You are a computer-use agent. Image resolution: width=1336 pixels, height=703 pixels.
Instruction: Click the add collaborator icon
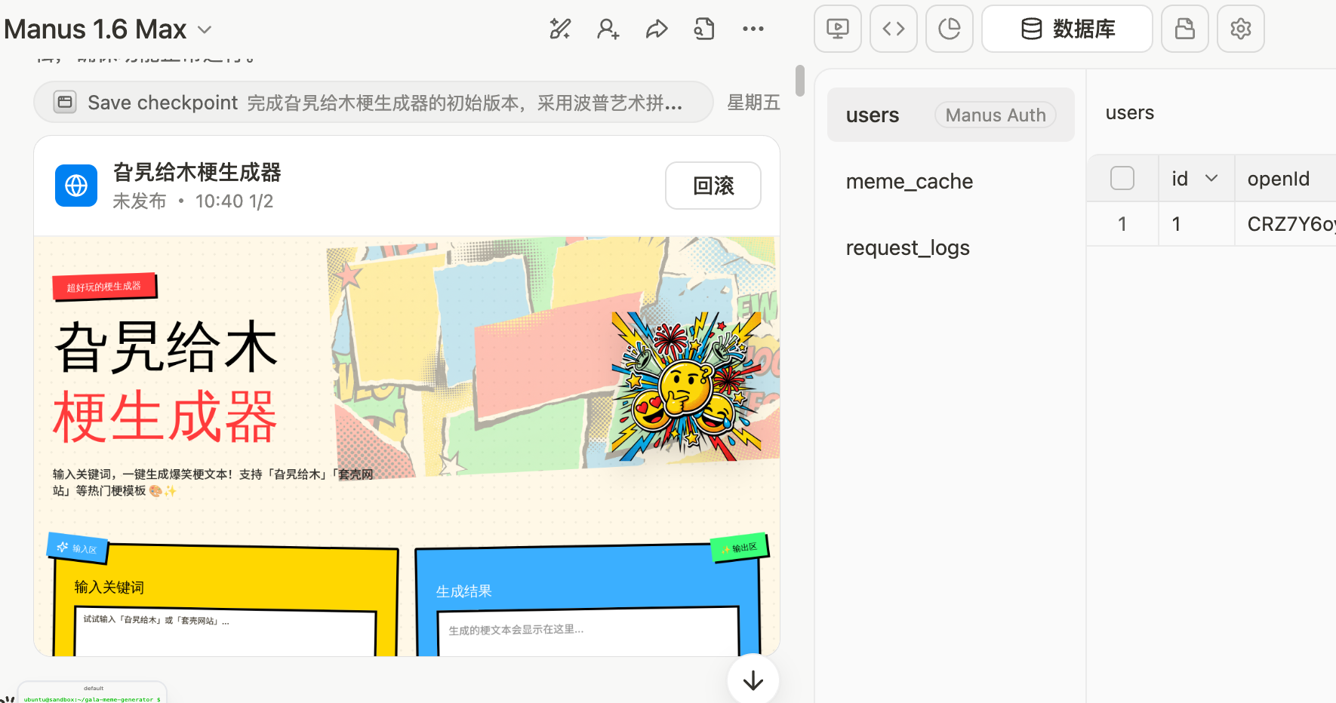click(608, 29)
